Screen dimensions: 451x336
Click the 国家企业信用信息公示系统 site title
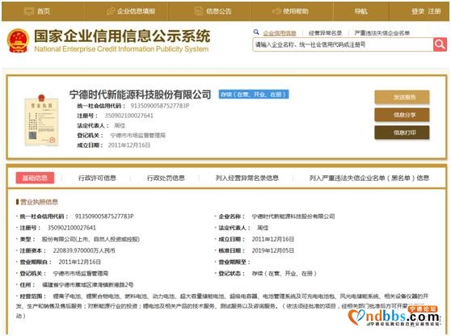tap(122, 36)
